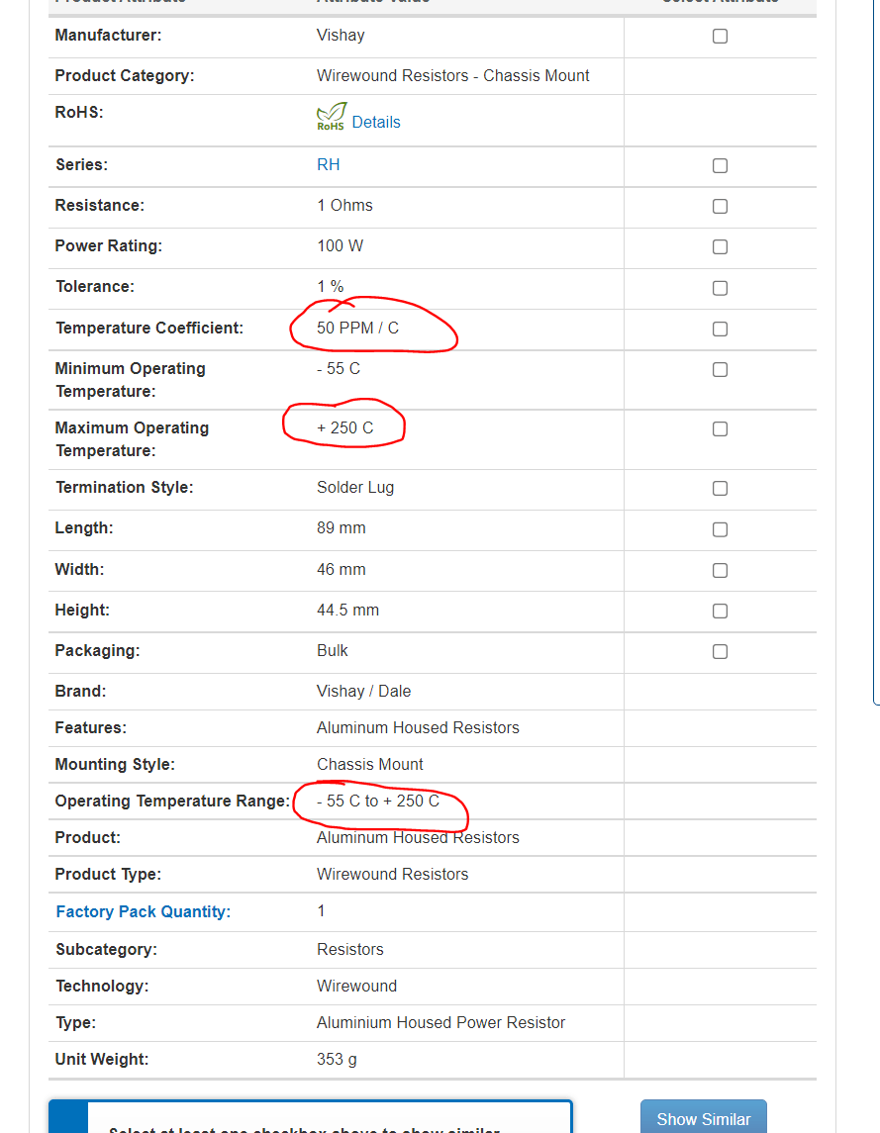Select the 'Vishay / Dale' brand value
This screenshot has width=880, height=1133.
(x=363, y=691)
